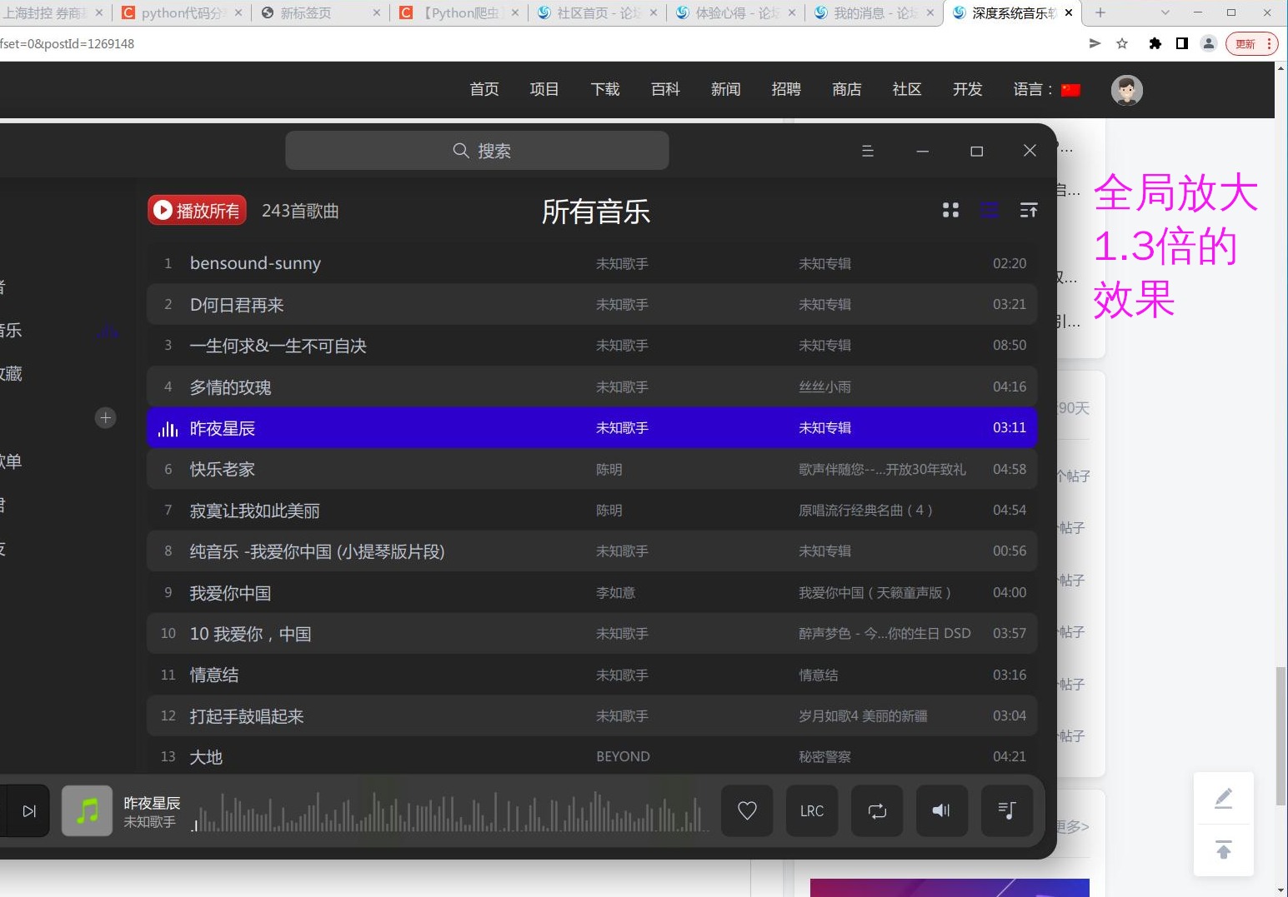Click the playing song thumbnail 昨夜星辰
1288x897 pixels.
[86, 810]
